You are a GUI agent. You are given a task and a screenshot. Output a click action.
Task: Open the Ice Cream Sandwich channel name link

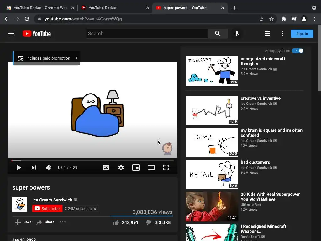click(52, 200)
